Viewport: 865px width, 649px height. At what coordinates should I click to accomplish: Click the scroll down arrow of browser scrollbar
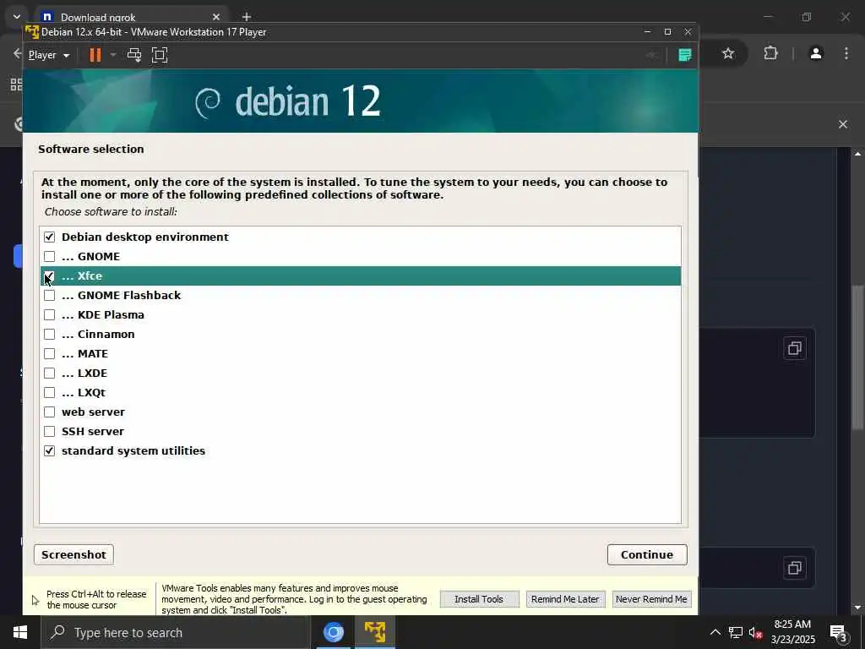pyautogui.click(x=857, y=608)
